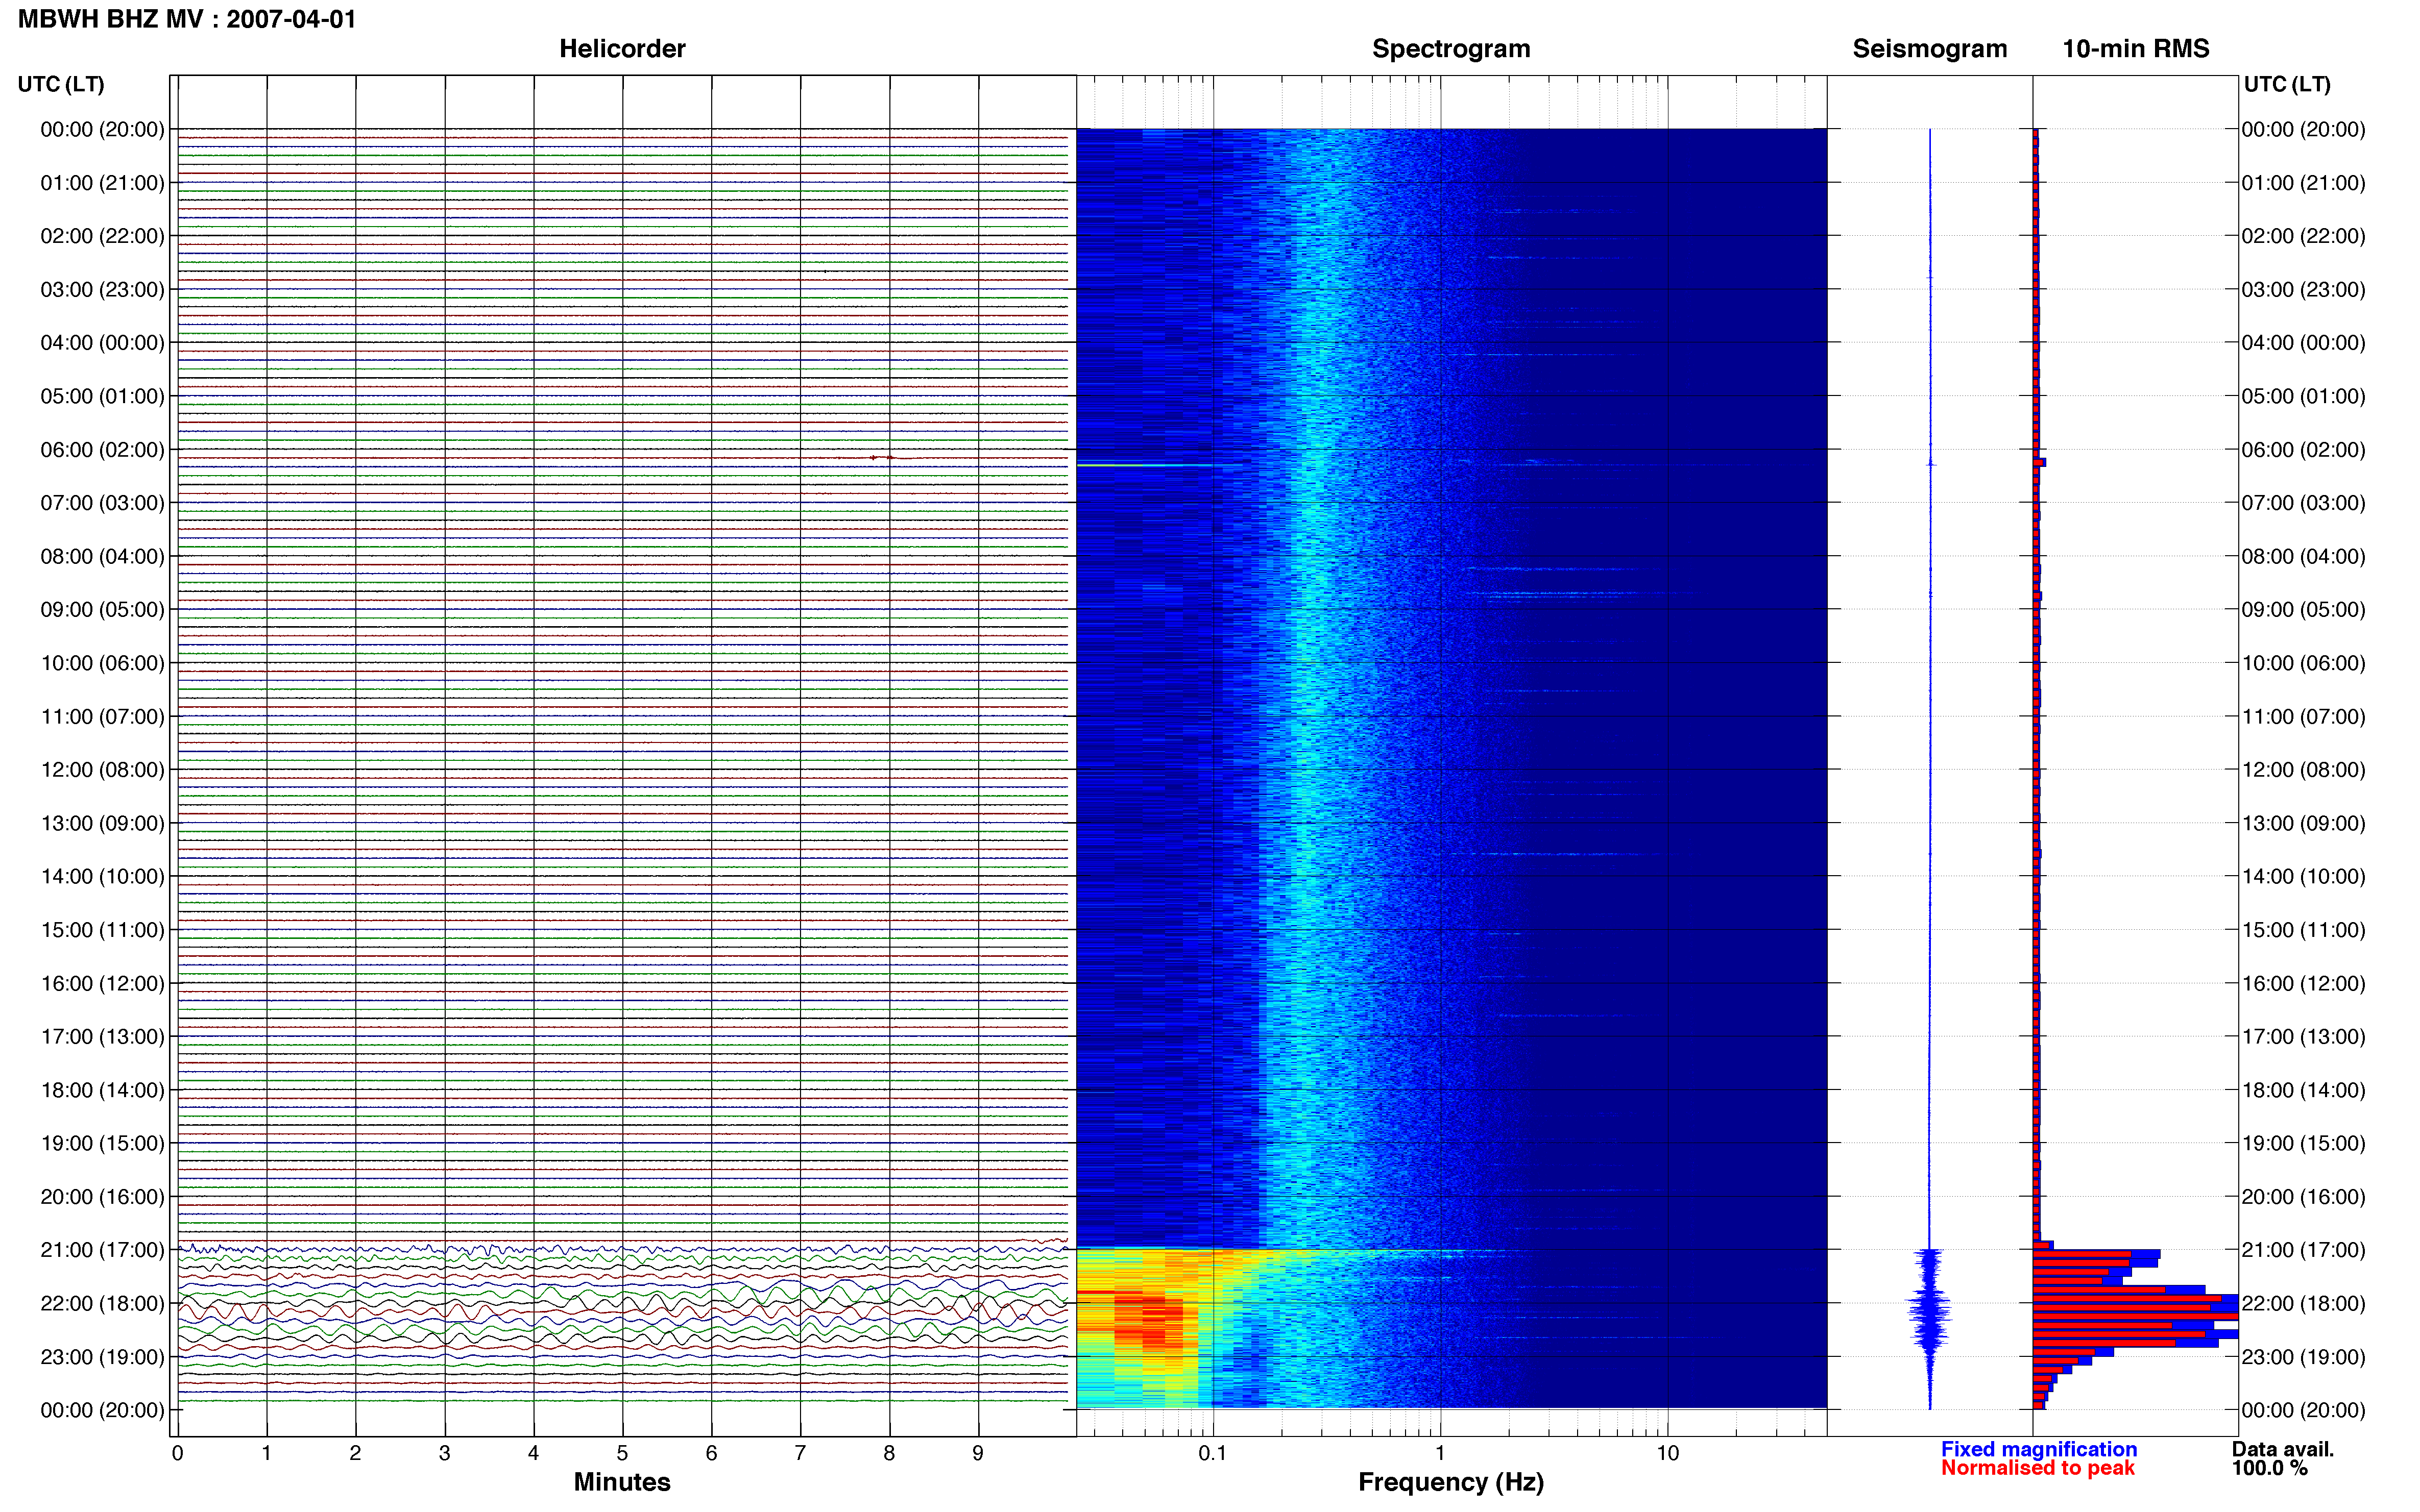2420x1512 pixels.
Task: Select '03:00 (23:00)' on the Helicorder time axis
Action: 102,290
